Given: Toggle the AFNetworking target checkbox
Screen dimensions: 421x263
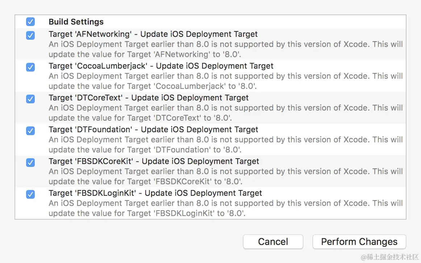Looking at the screenshot, I should tap(30, 35).
